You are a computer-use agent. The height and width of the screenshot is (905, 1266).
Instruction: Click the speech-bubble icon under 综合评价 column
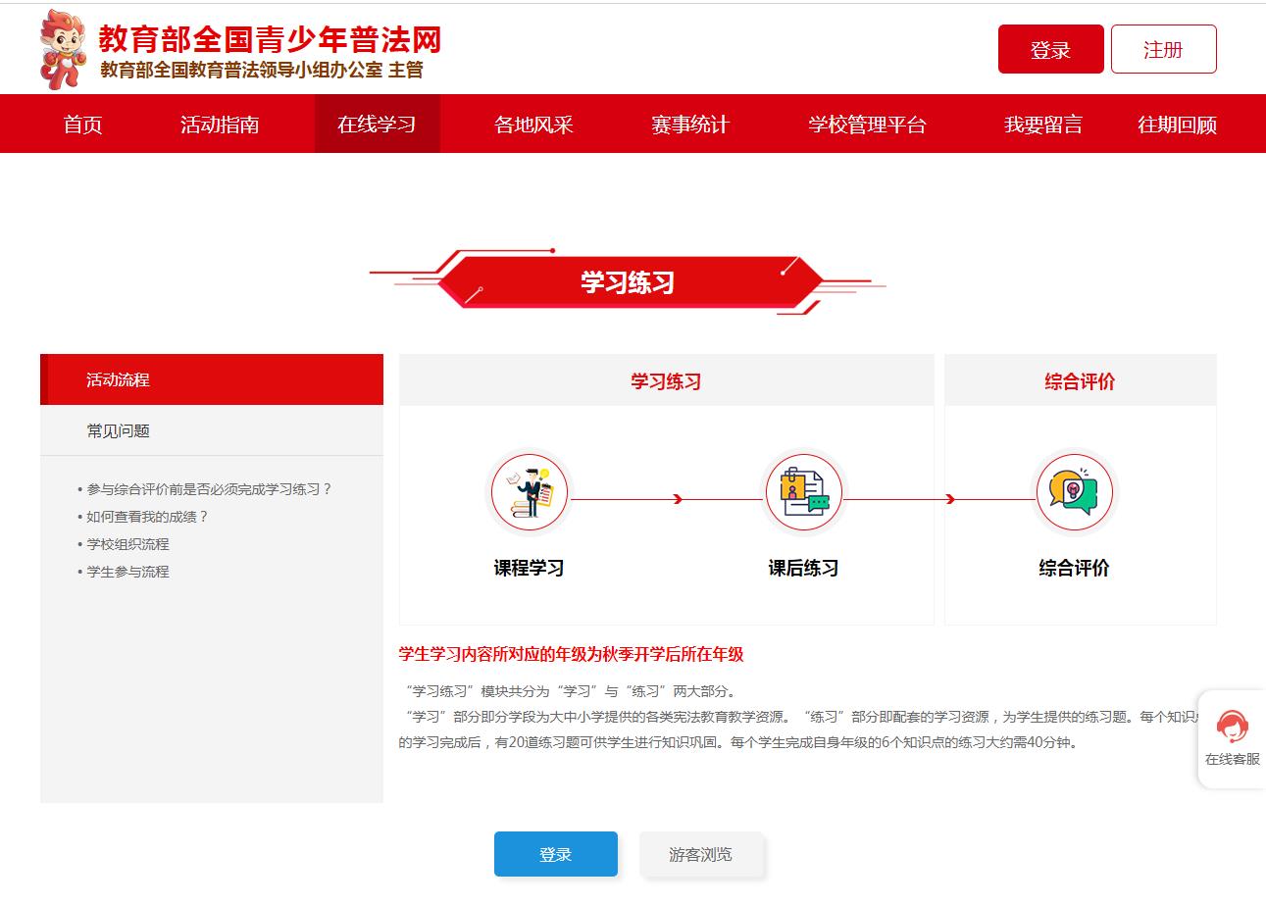coord(1076,493)
